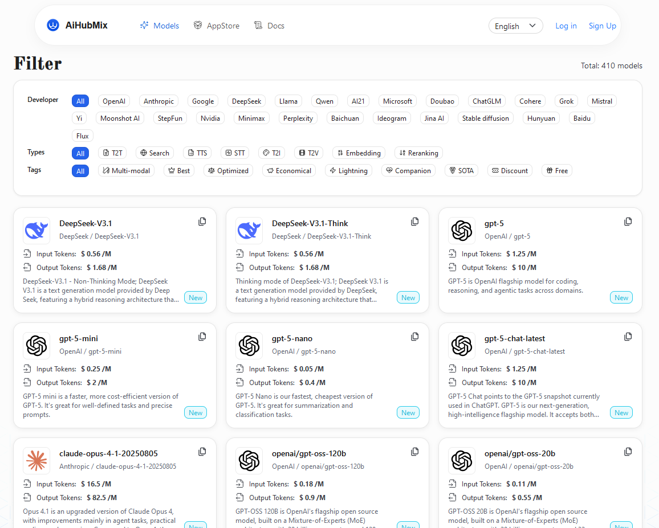Filter tags by Free
659x528 pixels.
tap(557, 170)
